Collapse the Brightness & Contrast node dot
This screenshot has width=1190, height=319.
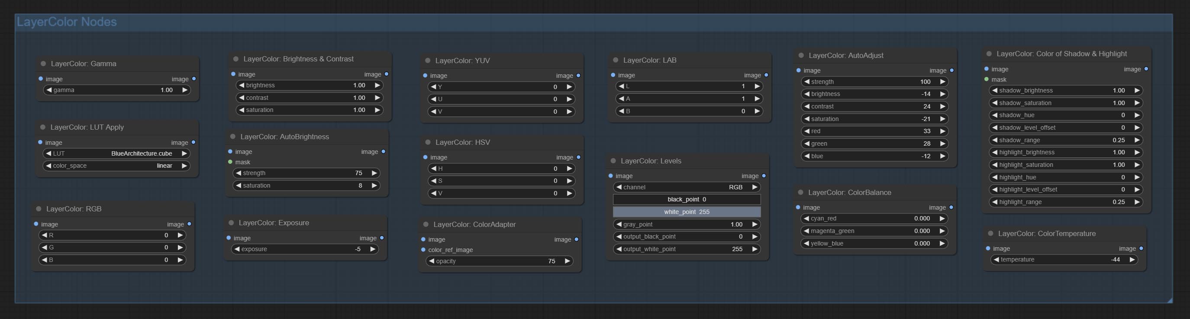coord(236,59)
